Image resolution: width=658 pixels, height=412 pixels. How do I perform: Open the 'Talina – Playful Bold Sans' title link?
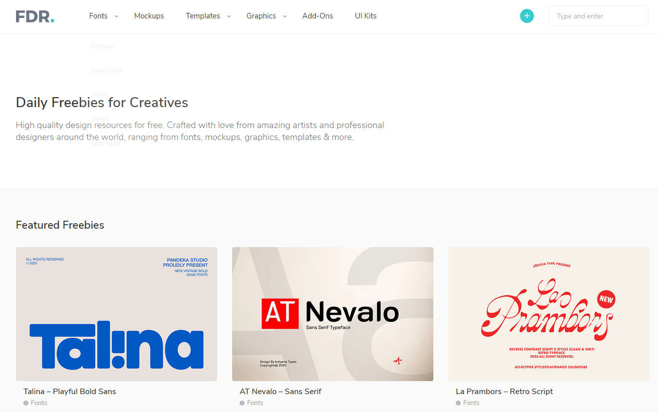tap(70, 392)
